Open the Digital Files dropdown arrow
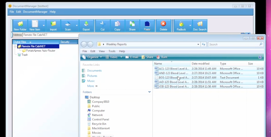 [x=30, y=42]
